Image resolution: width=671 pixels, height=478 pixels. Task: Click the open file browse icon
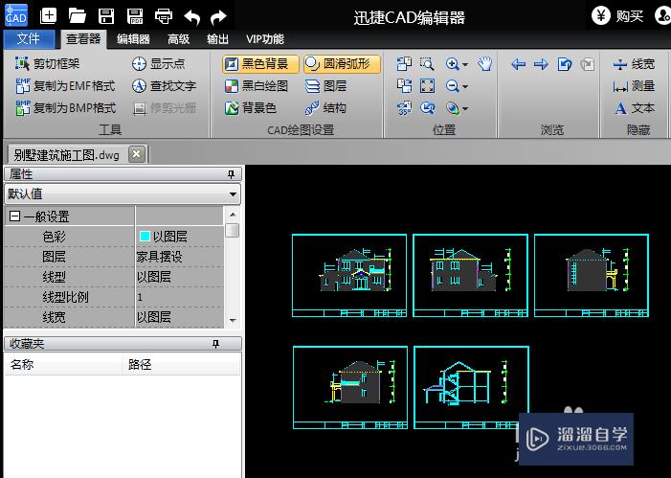(565, 64)
